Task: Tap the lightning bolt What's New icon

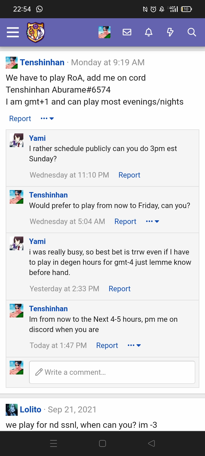Action: point(170,32)
